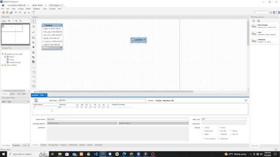The height and width of the screenshot is (157, 280).
Task: Click the open model toolbar icon
Action: (x=7, y=13)
